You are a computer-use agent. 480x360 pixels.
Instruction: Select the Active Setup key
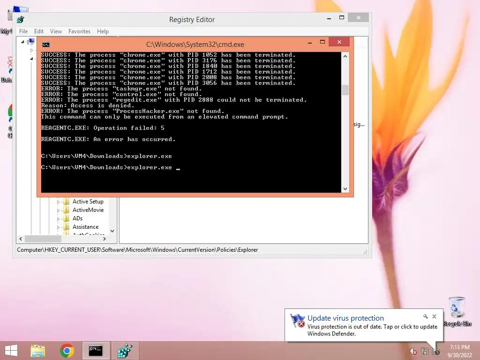(x=88, y=202)
